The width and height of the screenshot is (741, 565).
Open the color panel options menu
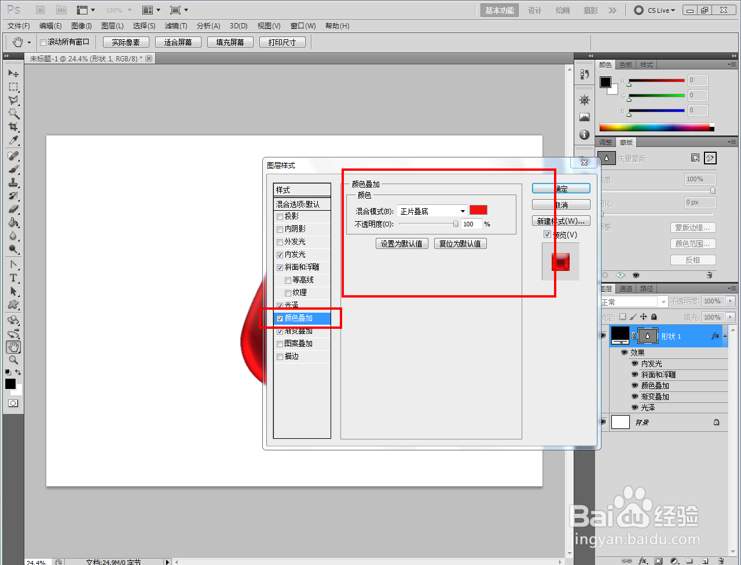tap(732, 65)
